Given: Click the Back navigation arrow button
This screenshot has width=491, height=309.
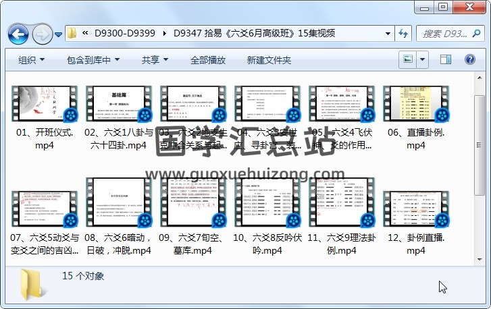Looking at the screenshot, I should [18, 33].
